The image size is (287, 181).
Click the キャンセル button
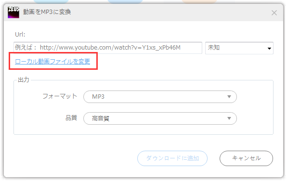pyautogui.click(x=246, y=158)
